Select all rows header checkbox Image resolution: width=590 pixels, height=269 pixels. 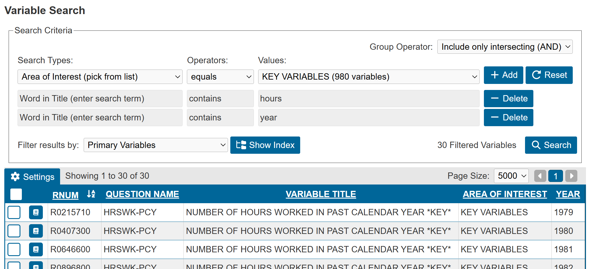pos(16,194)
